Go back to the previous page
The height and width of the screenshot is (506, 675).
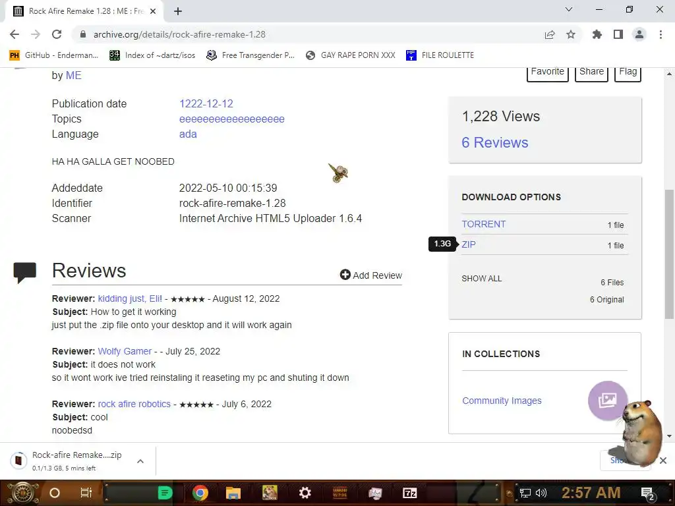(15, 34)
